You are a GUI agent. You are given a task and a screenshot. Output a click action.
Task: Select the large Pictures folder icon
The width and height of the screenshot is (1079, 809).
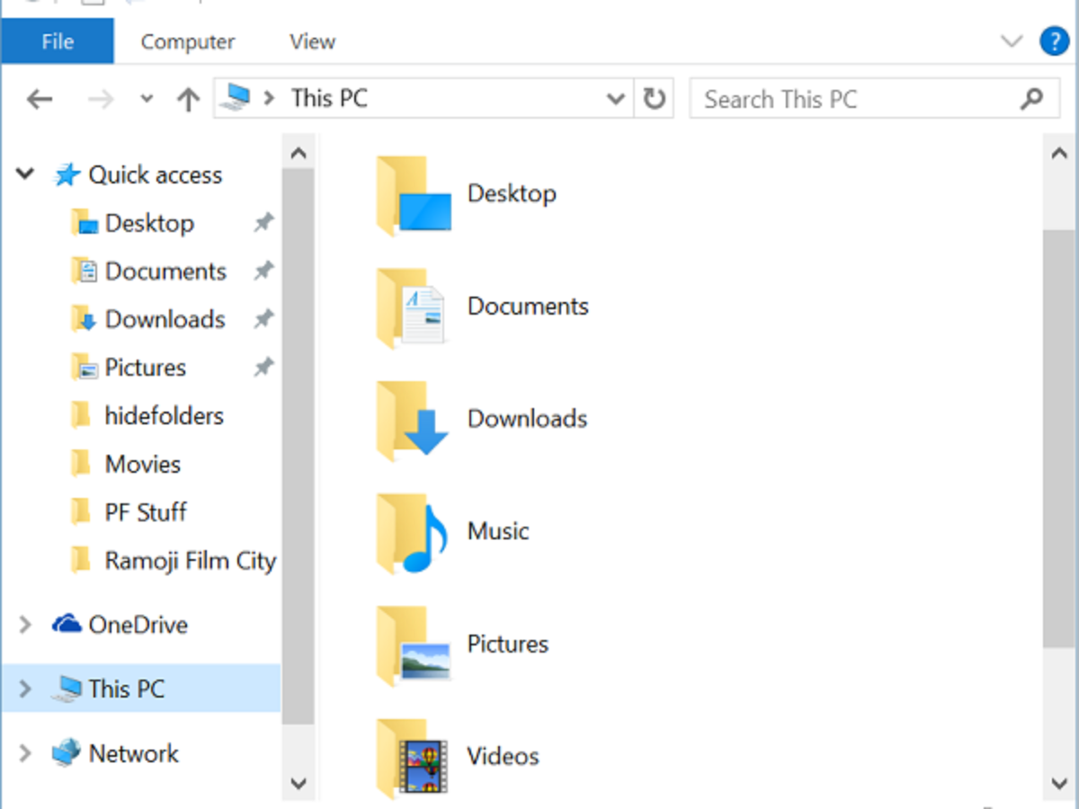click(x=414, y=645)
